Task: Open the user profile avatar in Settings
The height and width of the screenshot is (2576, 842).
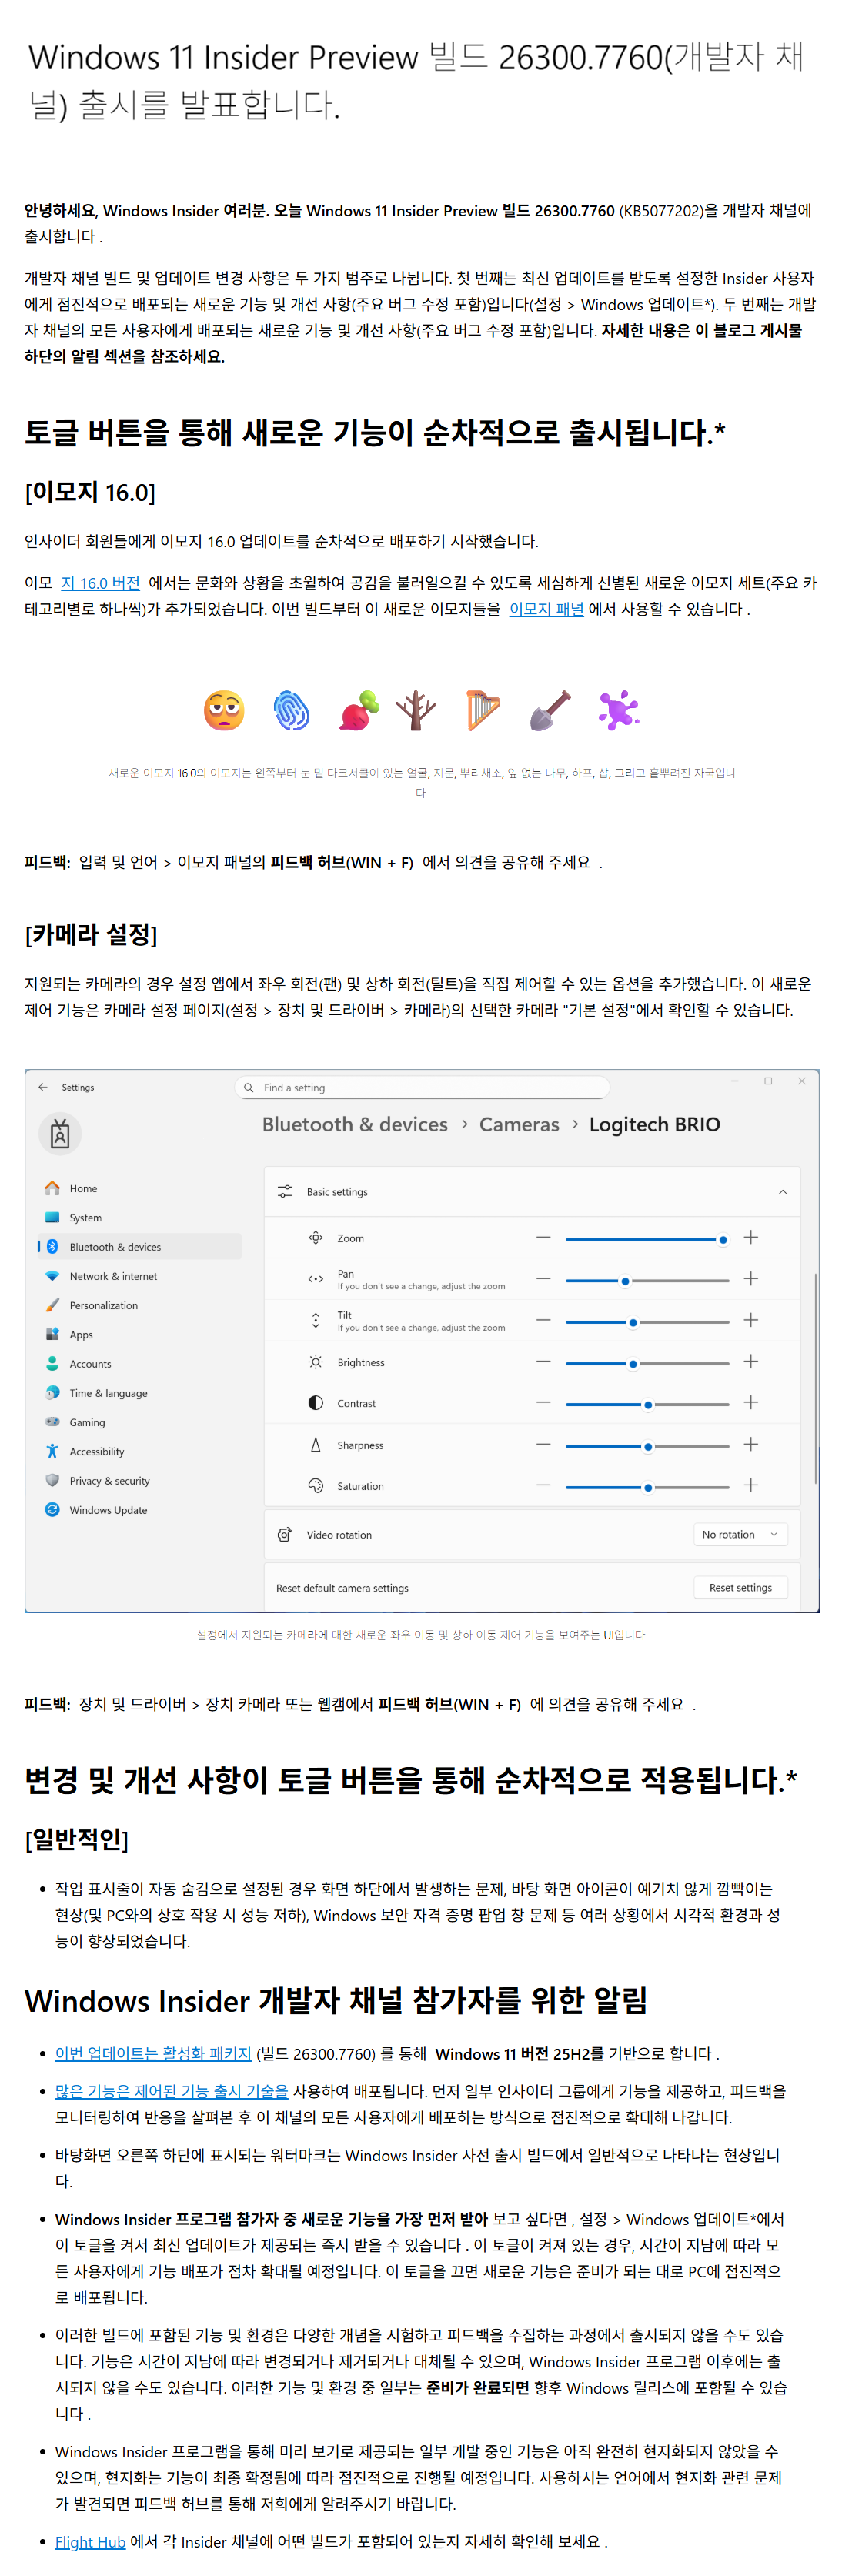Action: [x=60, y=1134]
